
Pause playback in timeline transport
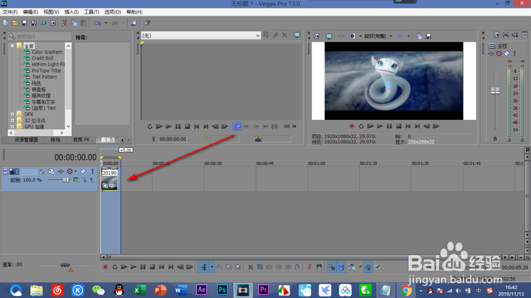pos(143,267)
